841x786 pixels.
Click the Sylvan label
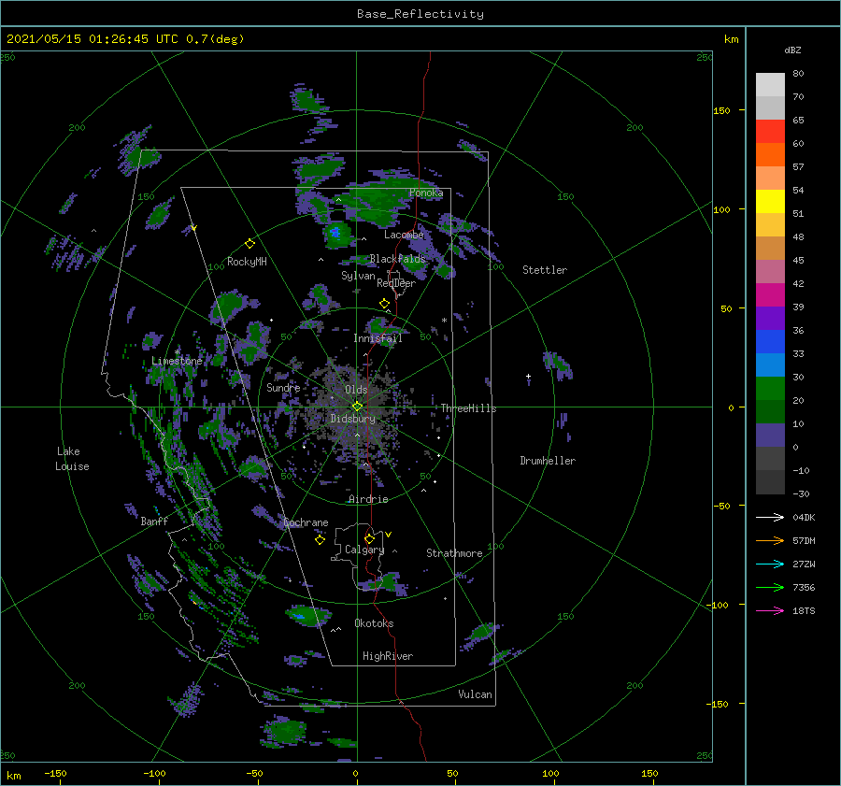point(358,276)
